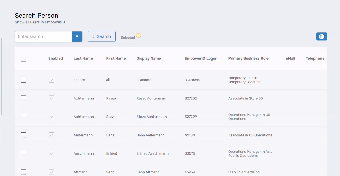The width and height of the screenshot is (340, 176).
Task: Click first name Dana
Action: tap(110, 135)
